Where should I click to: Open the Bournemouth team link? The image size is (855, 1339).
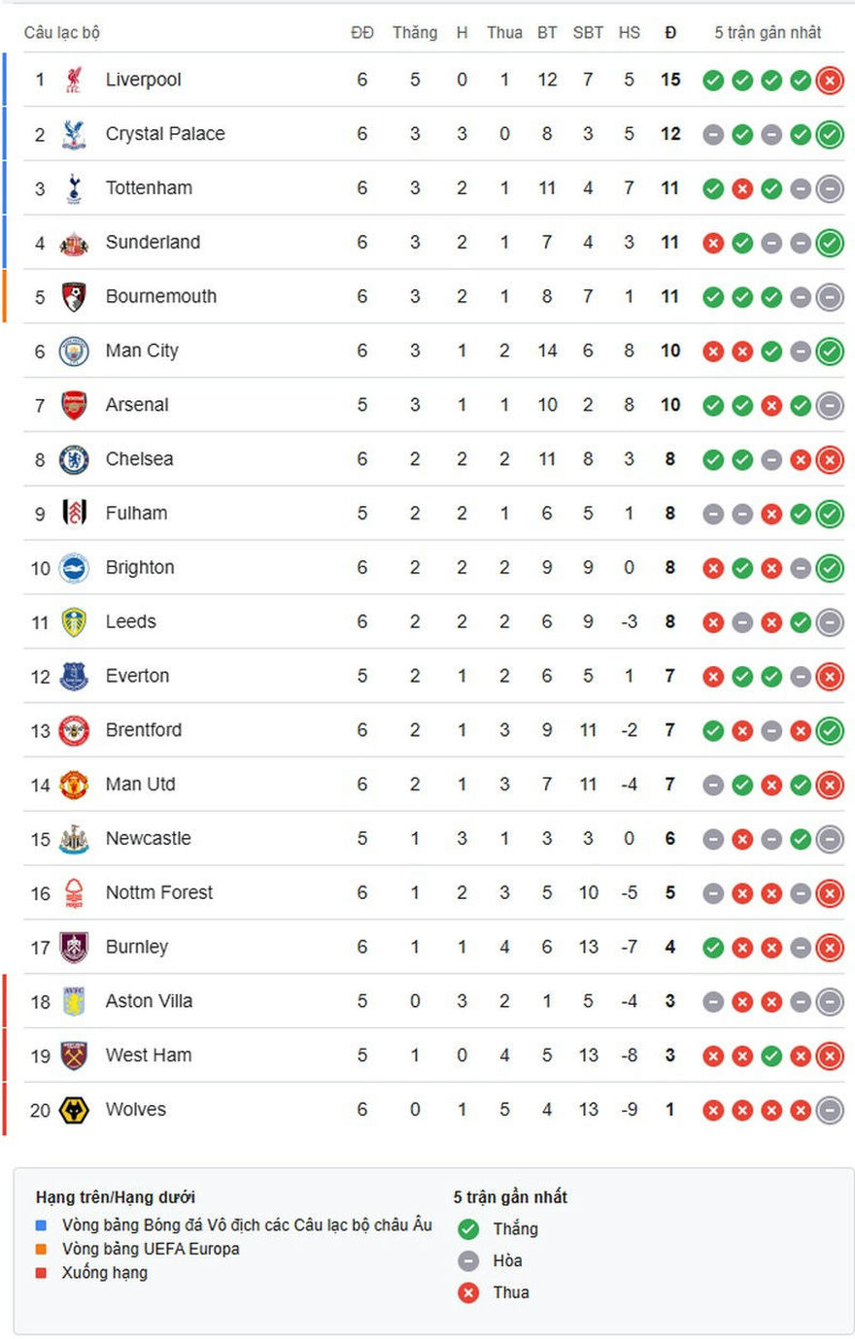[160, 297]
